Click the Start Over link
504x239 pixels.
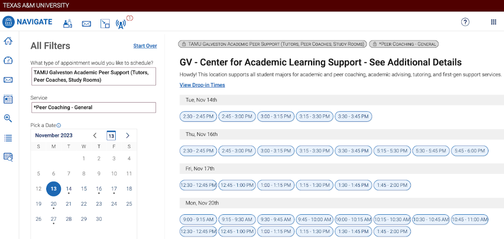click(145, 46)
